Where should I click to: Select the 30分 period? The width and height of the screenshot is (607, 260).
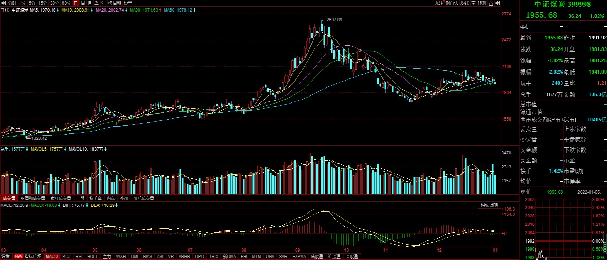coord(54,3)
